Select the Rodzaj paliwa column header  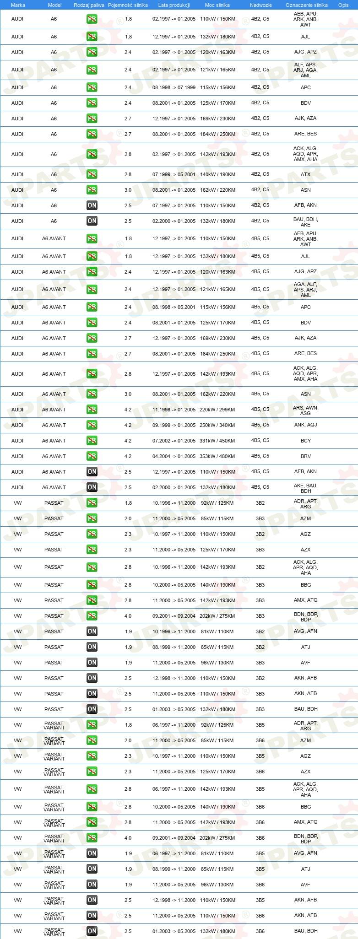click(89, 5)
